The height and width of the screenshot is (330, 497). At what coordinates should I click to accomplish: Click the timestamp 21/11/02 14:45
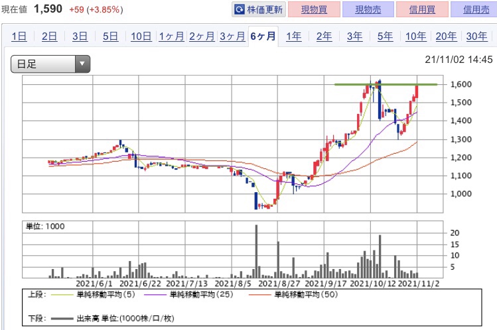pos(459,60)
